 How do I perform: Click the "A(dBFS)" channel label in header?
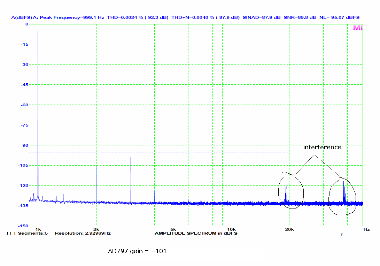pos(22,17)
